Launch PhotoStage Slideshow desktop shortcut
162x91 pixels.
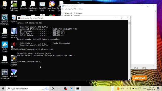coord(14,6)
